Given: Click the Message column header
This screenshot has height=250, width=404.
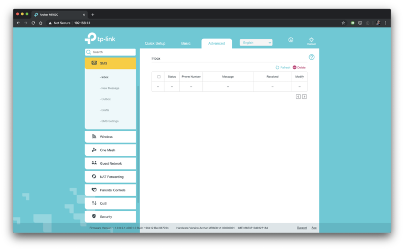Looking at the screenshot, I should click(228, 76).
